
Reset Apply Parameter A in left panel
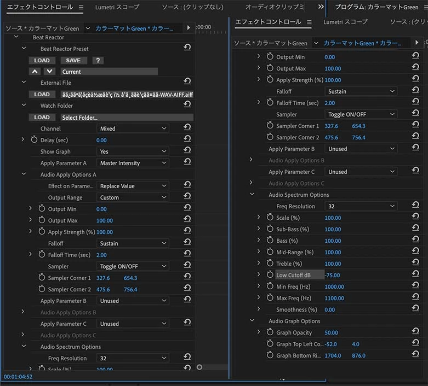[187, 161]
